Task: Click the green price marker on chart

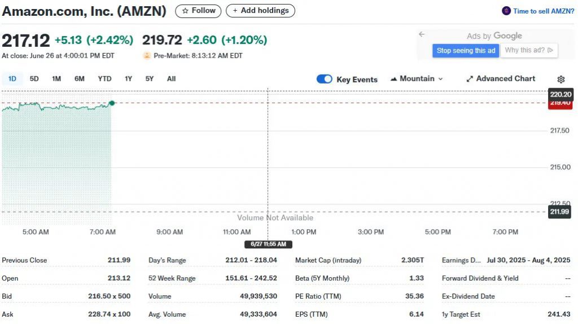Action: click(112, 103)
